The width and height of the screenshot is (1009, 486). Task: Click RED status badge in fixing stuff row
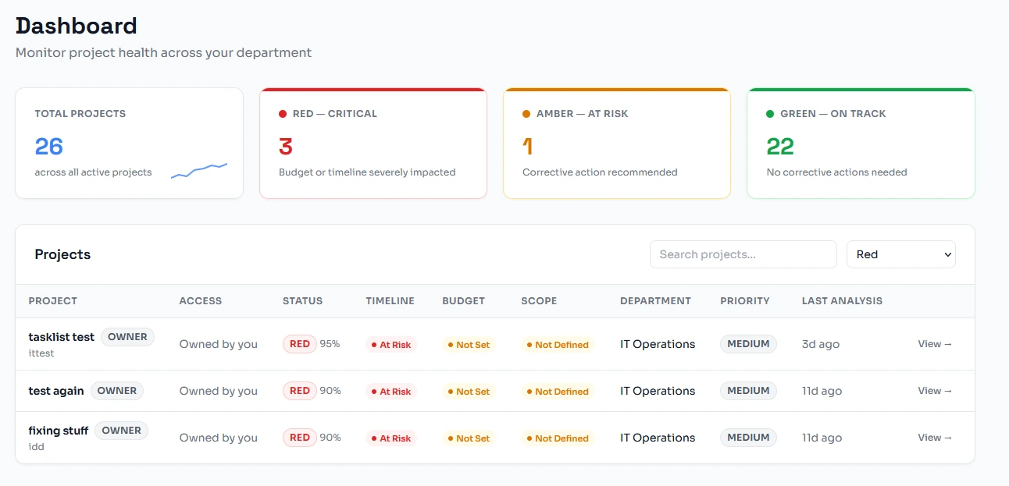click(x=300, y=438)
